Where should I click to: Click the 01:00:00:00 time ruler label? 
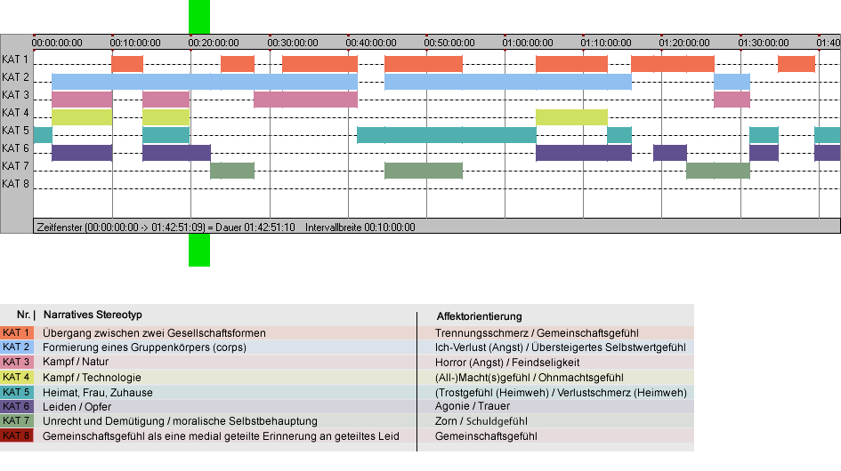point(527,43)
